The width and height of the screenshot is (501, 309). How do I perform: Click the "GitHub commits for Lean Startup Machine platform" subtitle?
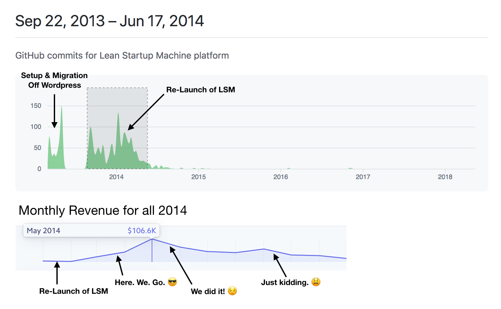(x=122, y=56)
